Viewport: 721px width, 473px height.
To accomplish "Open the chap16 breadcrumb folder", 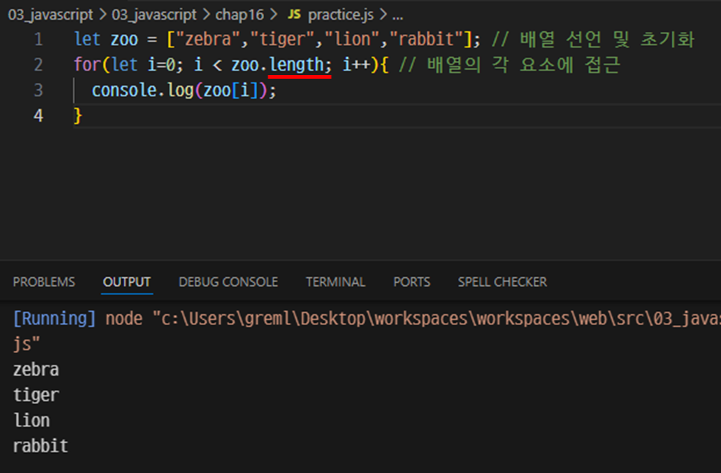I will [x=239, y=15].
